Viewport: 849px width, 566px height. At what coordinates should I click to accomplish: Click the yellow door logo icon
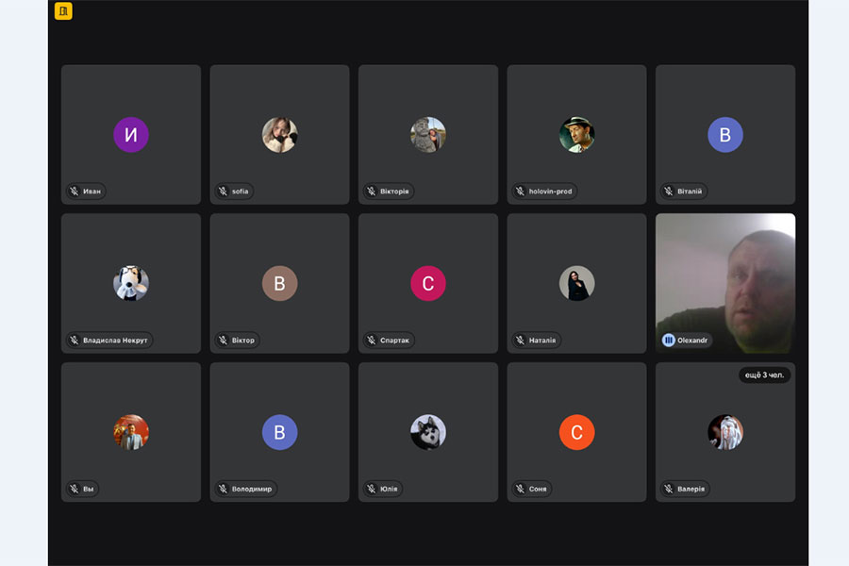[x=63, y=10]
